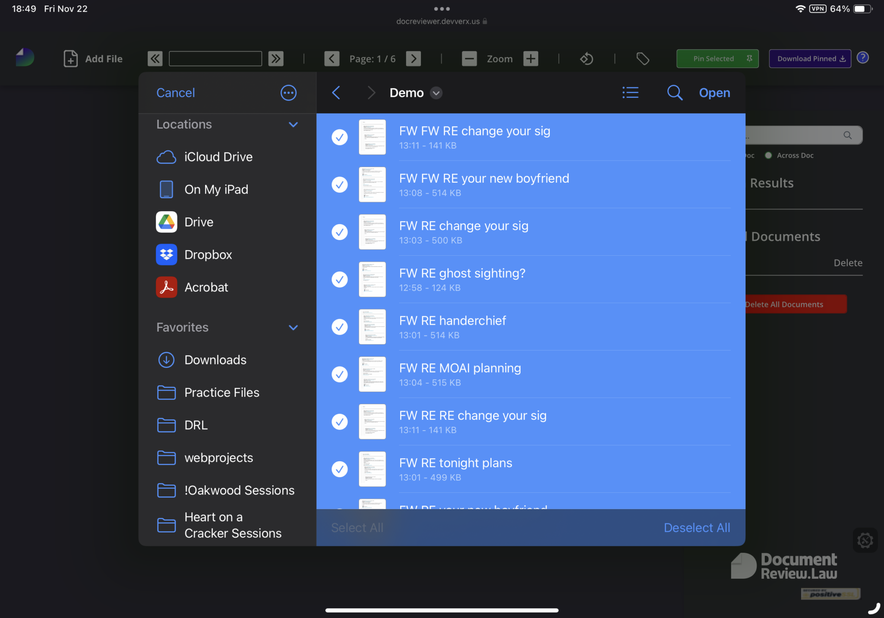Open the Demo folder dropdown
The width and height of the screenshot is (884, 618).
[436, 93]
